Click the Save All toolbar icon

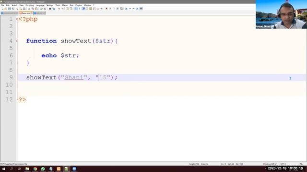click(x=13, y=9)
